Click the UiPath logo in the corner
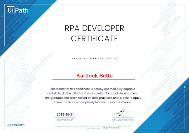This screenshot has width=189, height=133. point(18,10)
